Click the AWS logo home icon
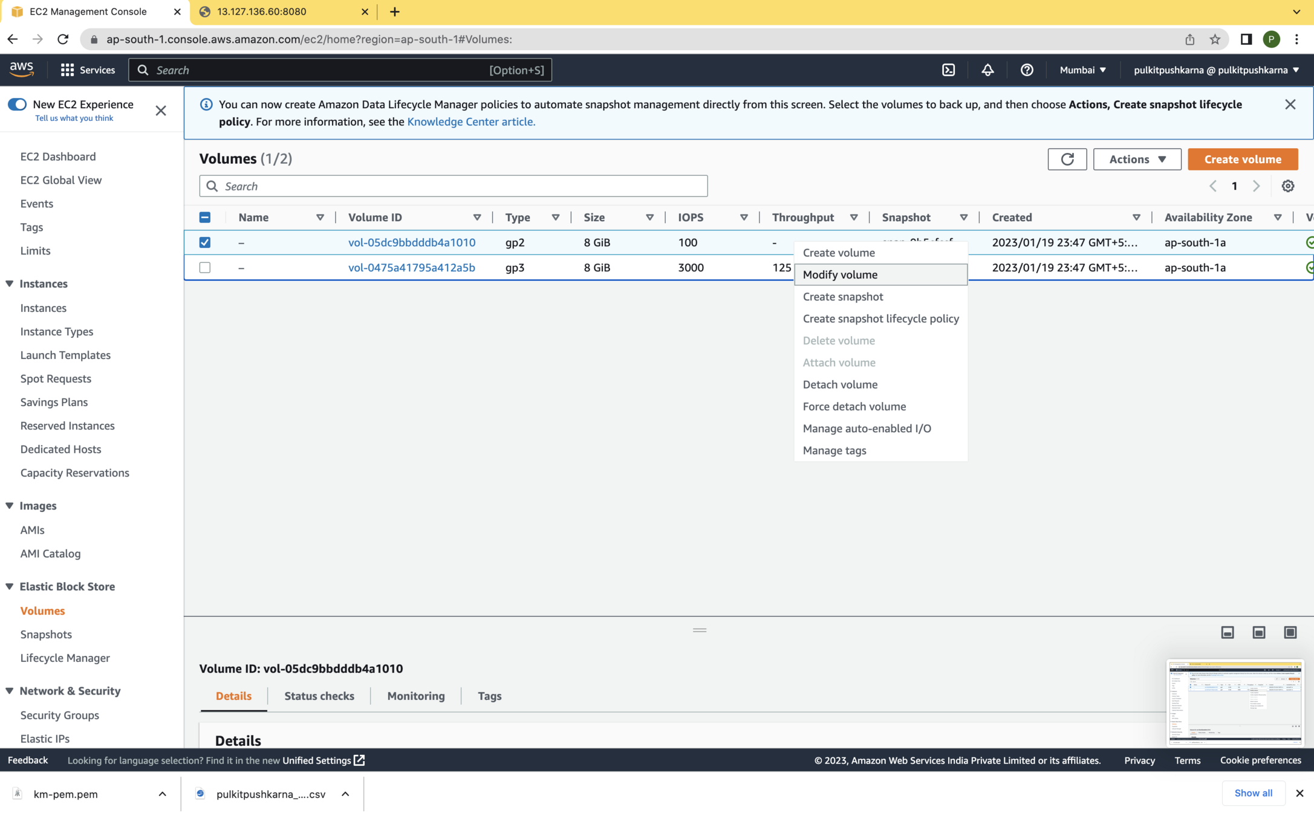The image size is (1314, 816). pyautogui.click(x=22, y=70)
